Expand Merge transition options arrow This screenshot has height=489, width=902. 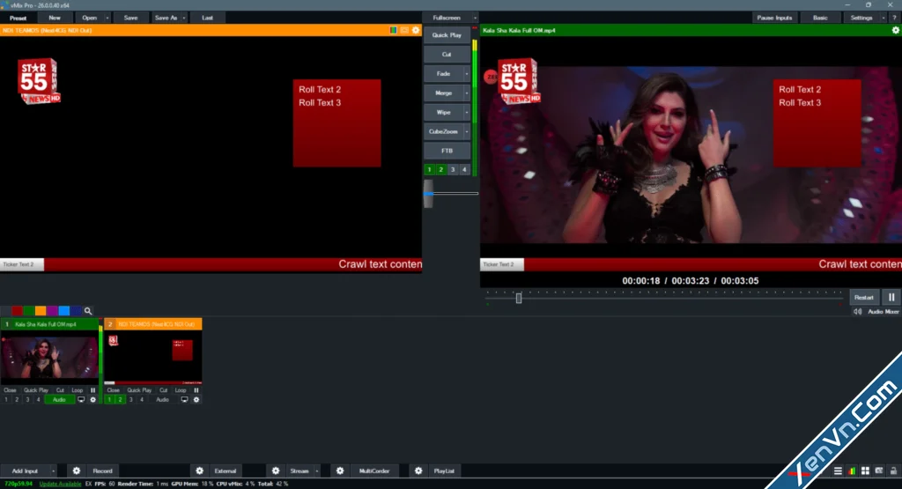tap(467, 93)
